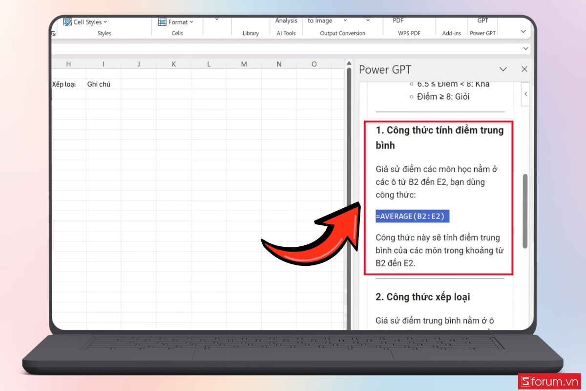The image size is (586, 391).
Task: Select column J header
Action: click(x=139, y=64)
